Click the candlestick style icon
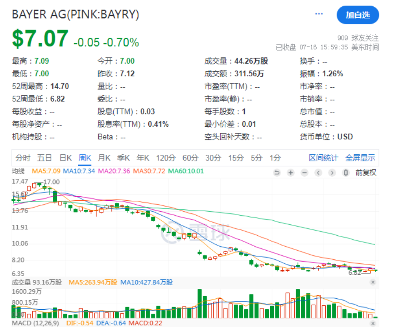Screen dimensions: 393x327 346,173
